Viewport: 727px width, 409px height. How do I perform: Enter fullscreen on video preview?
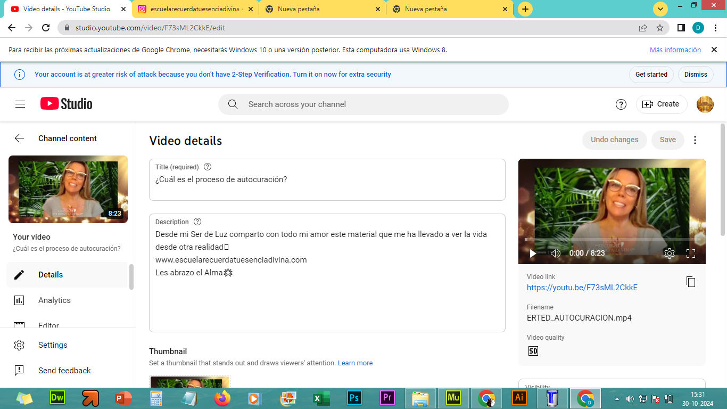[x=690, y=253]
